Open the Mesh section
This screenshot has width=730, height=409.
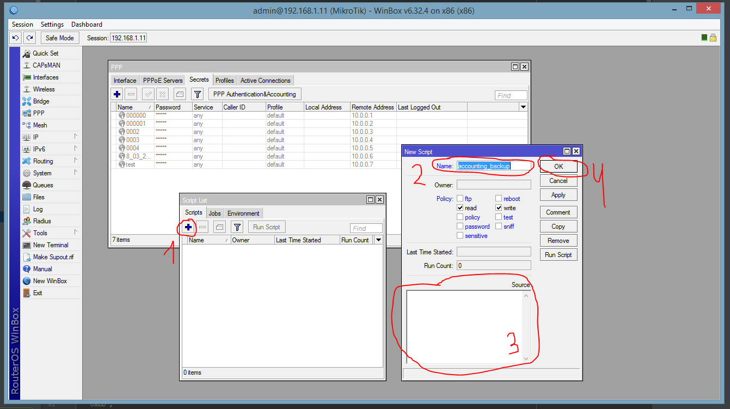[x=40, y=125]
